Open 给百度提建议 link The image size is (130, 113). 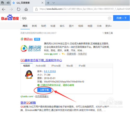tap(42, 96)
